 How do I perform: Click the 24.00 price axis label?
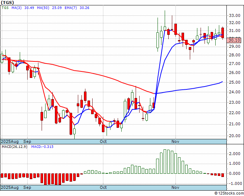234,92
